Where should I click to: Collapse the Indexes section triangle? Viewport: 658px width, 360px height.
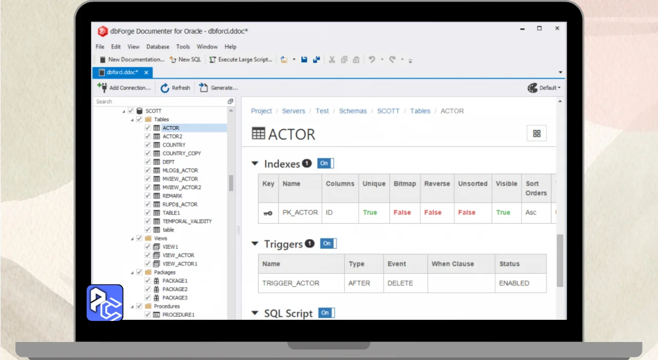click(x=254, y=164)
